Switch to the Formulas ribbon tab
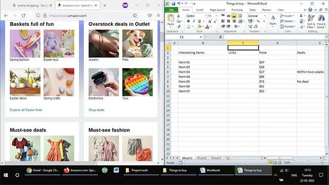 (237, 10)
